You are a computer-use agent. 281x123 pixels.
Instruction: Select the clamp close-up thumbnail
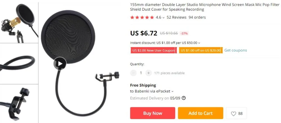click(19, 104)
